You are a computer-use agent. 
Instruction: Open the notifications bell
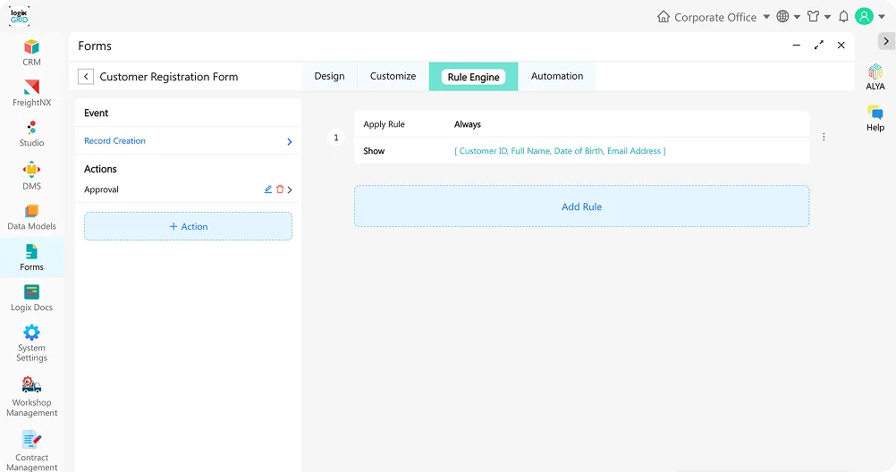(x=843, y=17)
